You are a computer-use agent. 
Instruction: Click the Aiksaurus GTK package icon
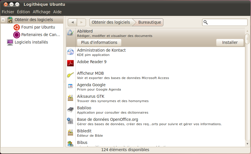[70, 98]
